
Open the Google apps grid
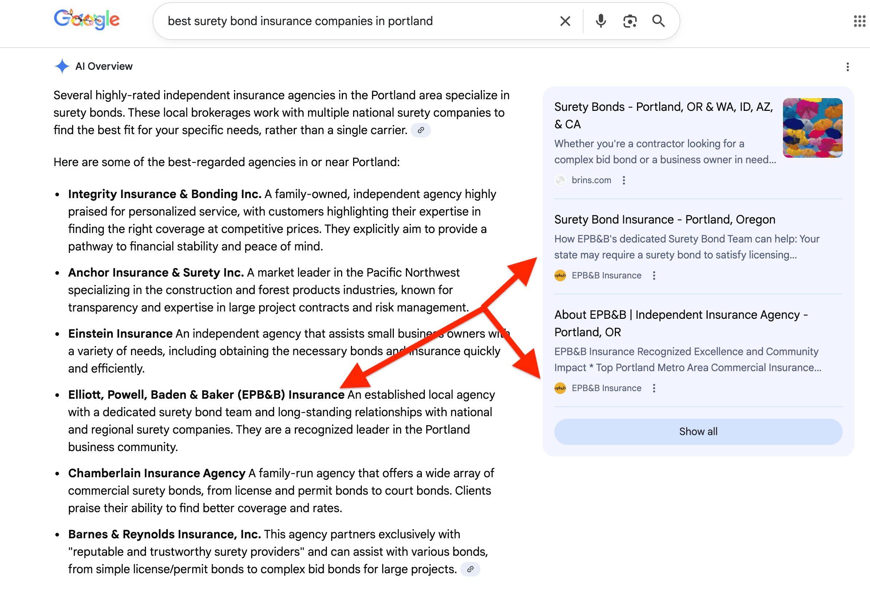pyautogui.click(x=859, y=21)
